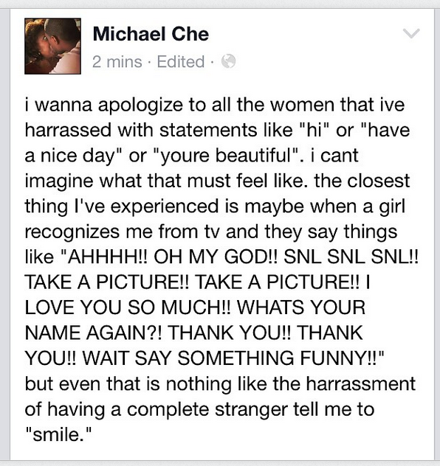This screenshot has width=440, height=466.
Task: Open Michael Che's profile picture
Action: [52, 46]
